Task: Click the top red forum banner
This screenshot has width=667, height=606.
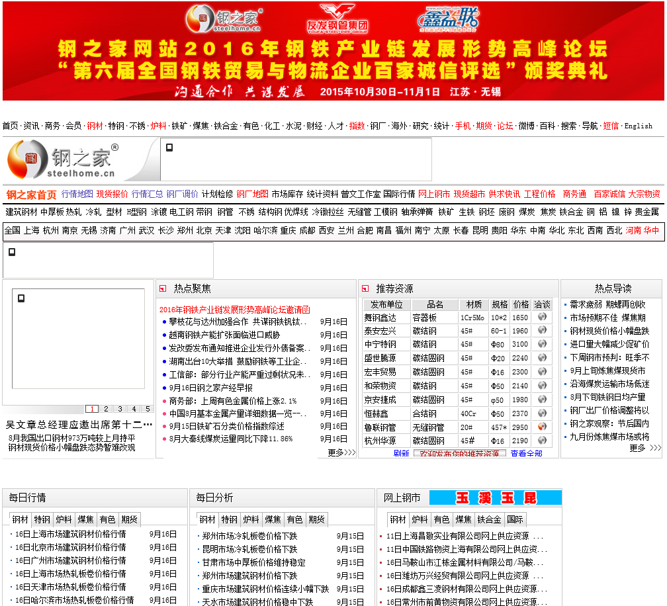Action: tap(333, 51)
